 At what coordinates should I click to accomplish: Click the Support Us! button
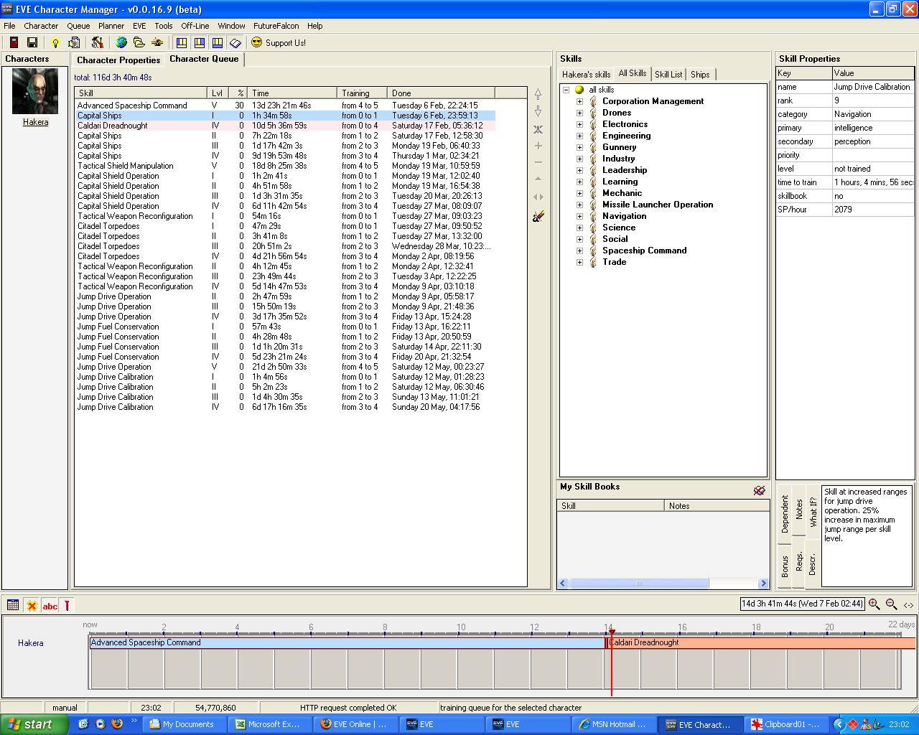pyautogui.click(x=279, y=43)
